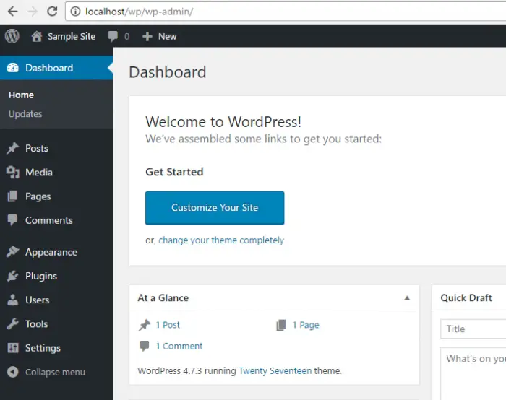Screen dimensions: 506x400
Task: Focus the Quick Draft Title field
Action: pos(473,329)
